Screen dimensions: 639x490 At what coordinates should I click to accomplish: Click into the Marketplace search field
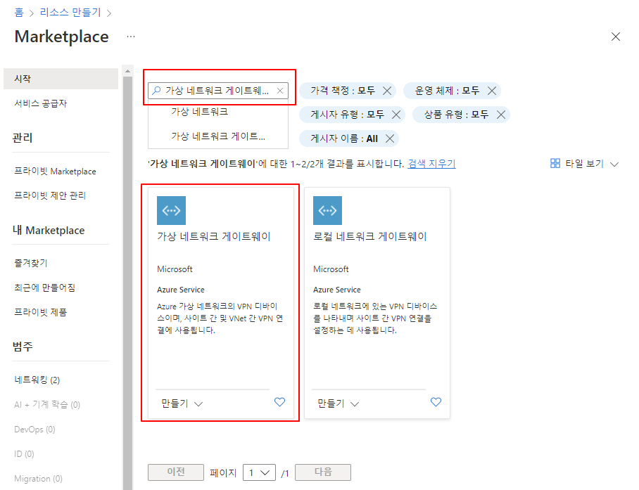pyautogui.click(x=217, y=91)
